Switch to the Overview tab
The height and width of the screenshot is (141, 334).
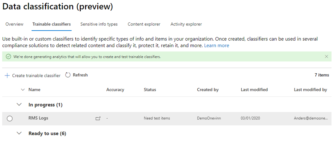pyautogui.click(x=14, y=24)
